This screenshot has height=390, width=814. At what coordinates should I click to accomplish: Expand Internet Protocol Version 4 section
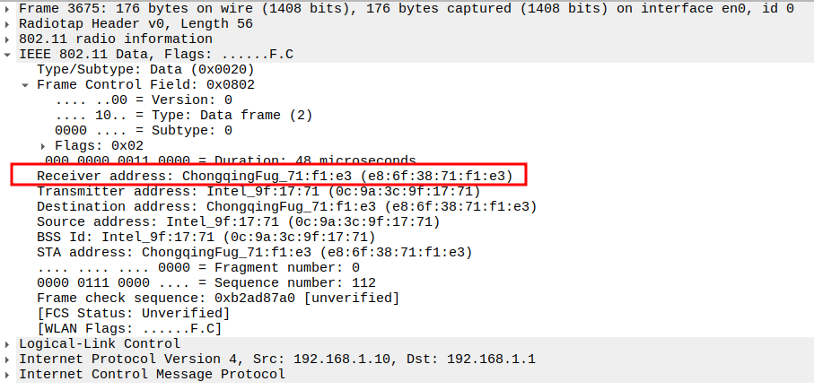(x=8, y=359)
